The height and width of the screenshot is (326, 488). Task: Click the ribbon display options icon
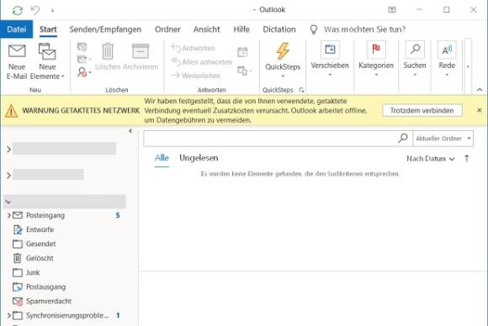tap(392, 10)
